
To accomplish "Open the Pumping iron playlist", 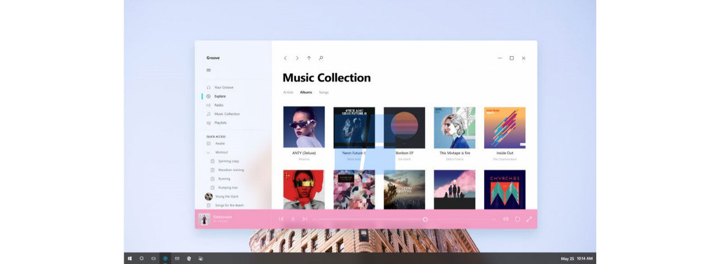I will 228,188.
